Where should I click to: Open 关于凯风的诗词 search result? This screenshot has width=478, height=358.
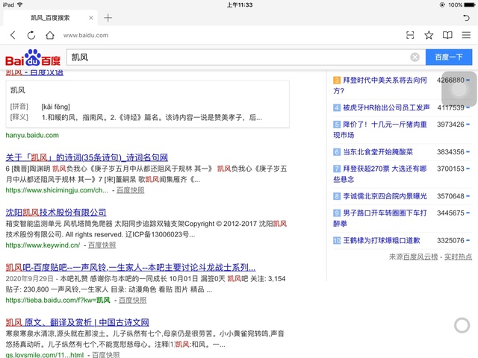(87, 157)
